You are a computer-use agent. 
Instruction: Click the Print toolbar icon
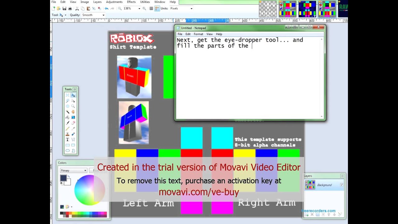coord(70,8)
